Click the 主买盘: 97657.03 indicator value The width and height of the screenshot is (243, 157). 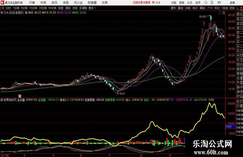pyautogui.click(x=27, y=100)
